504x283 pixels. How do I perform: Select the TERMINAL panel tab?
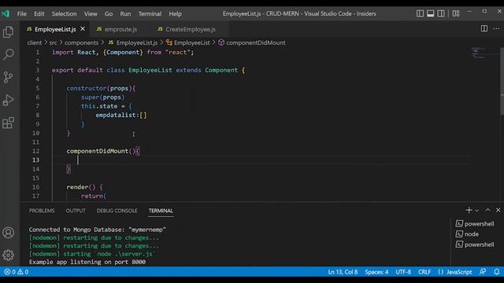[161, 211]
